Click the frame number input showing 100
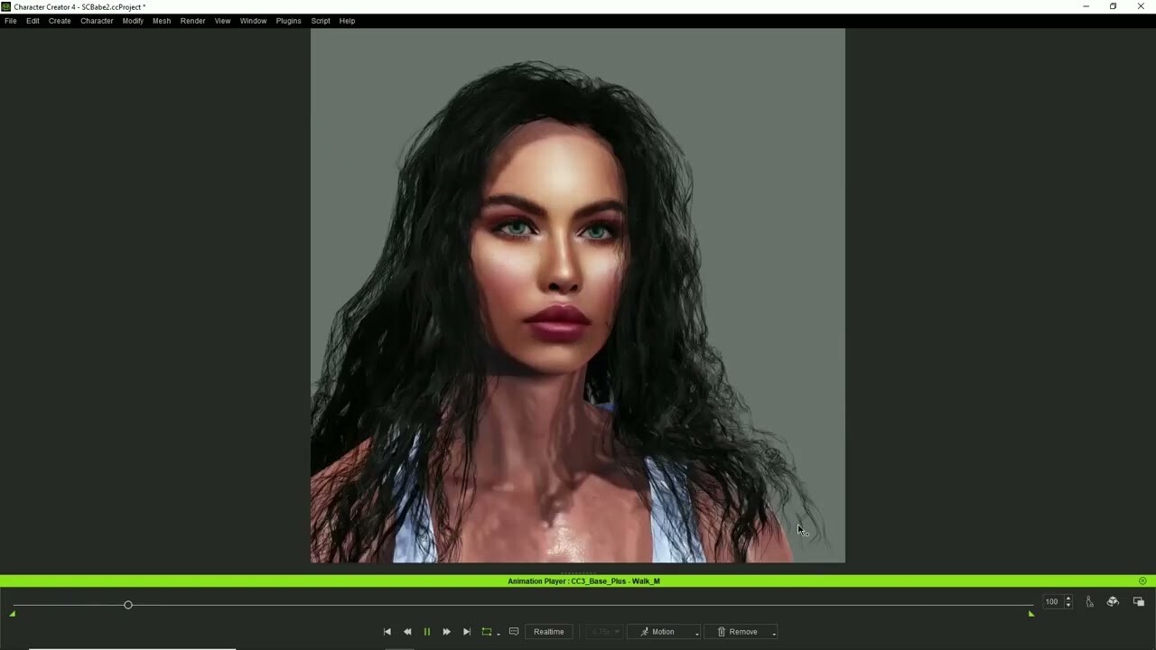 click(x=1052, y=601)
